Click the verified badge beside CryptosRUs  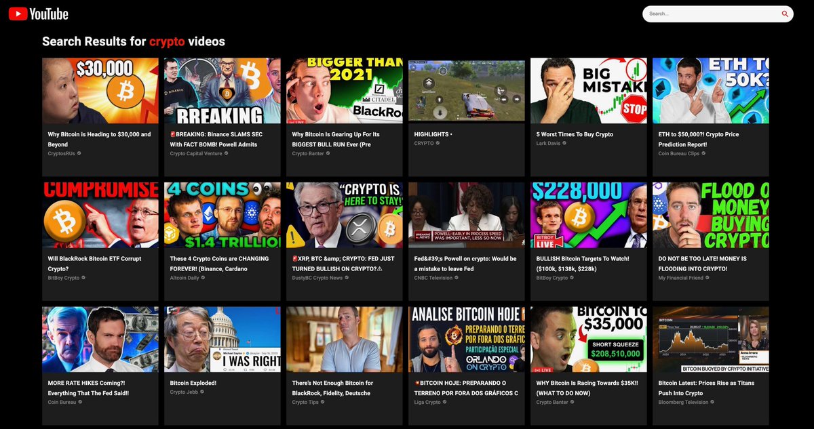tap(79, 154)
